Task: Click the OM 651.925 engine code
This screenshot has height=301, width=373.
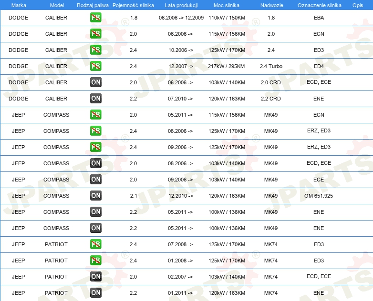Action: click(319, 196)
